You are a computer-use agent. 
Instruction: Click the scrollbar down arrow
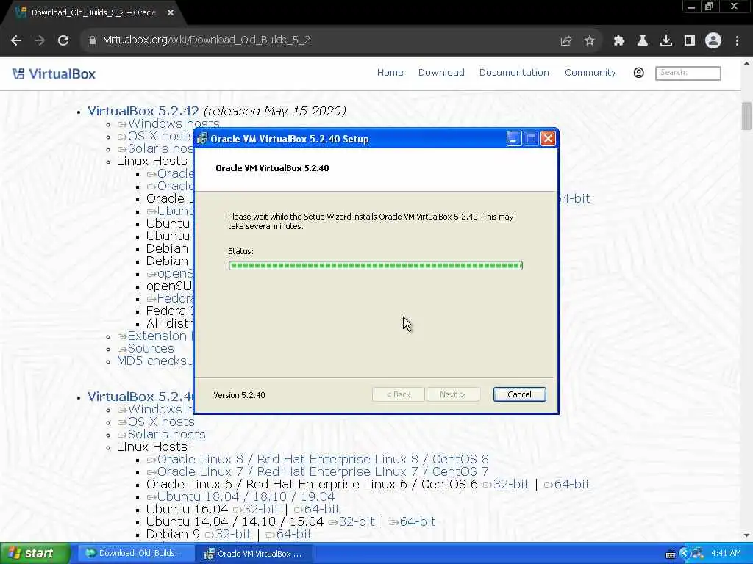[x=747, y=536]
